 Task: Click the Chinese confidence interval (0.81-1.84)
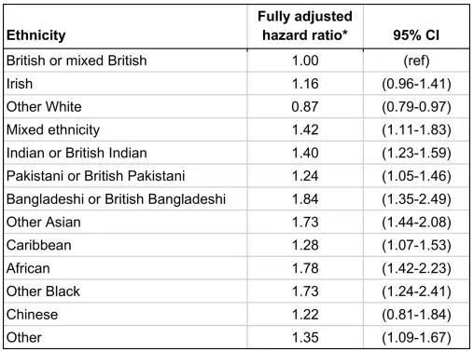(416, 315)
